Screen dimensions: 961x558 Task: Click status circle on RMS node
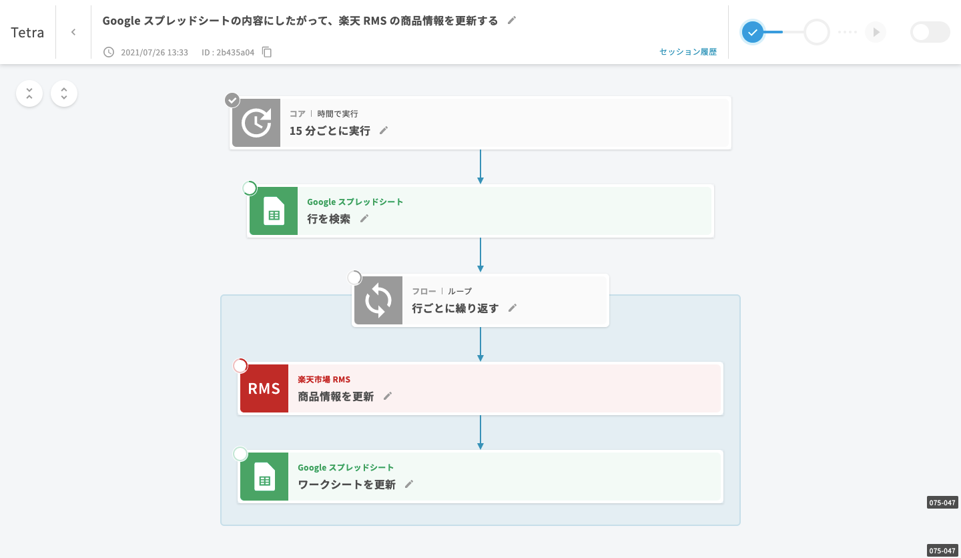(240, 366)
